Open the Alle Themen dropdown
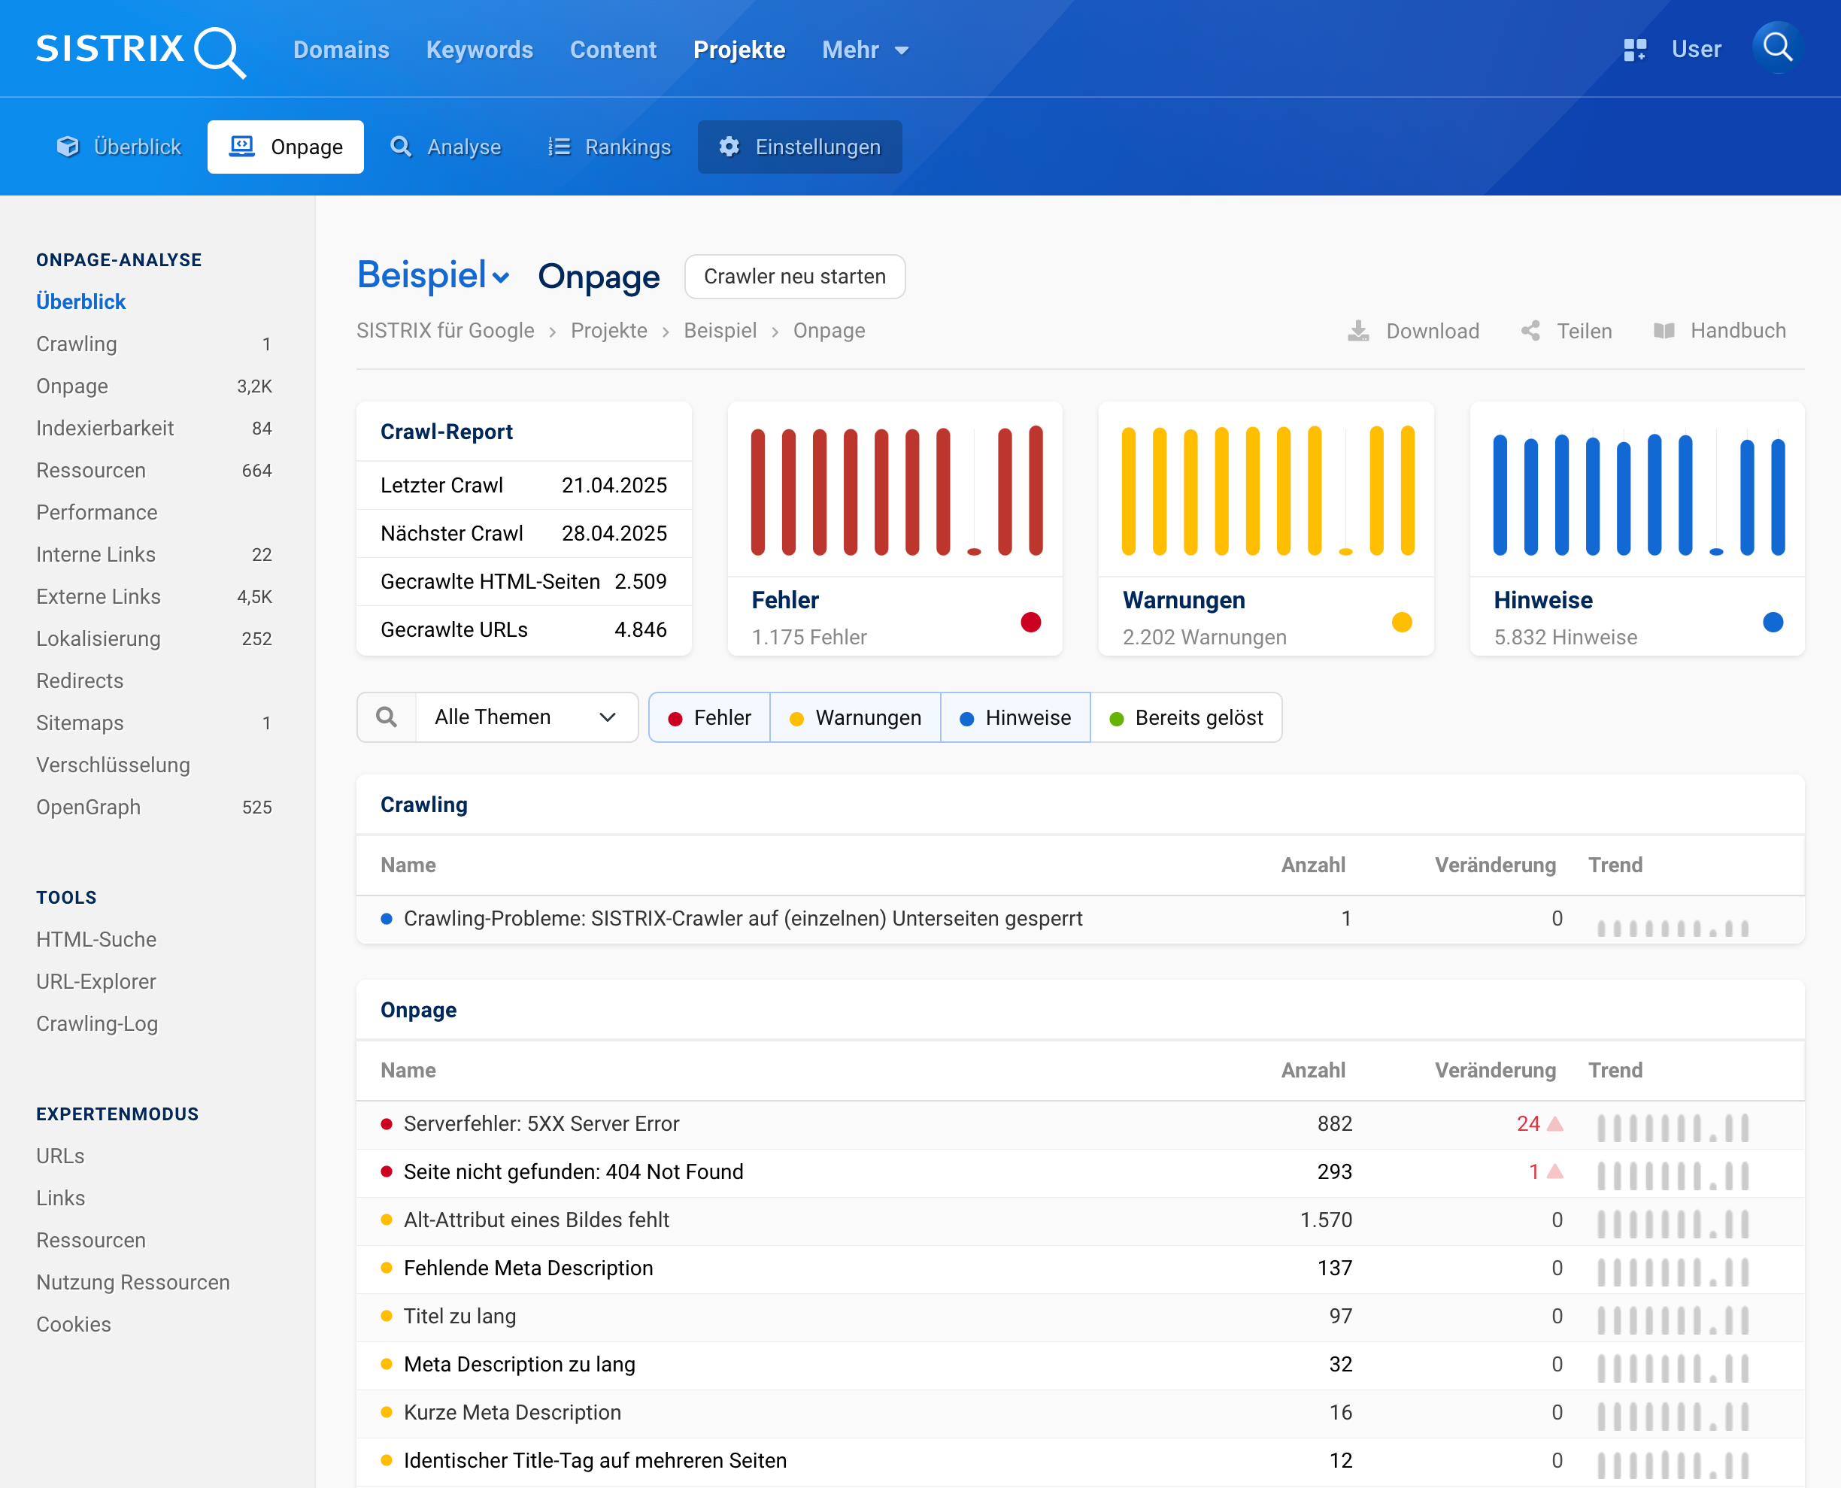 click(526, 717)
